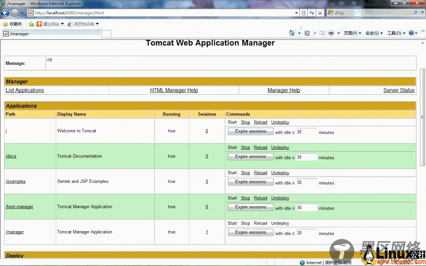Click the Home icon in command bar
The height and width of the screenshot is (266, 426).
(x=292, y=33)
